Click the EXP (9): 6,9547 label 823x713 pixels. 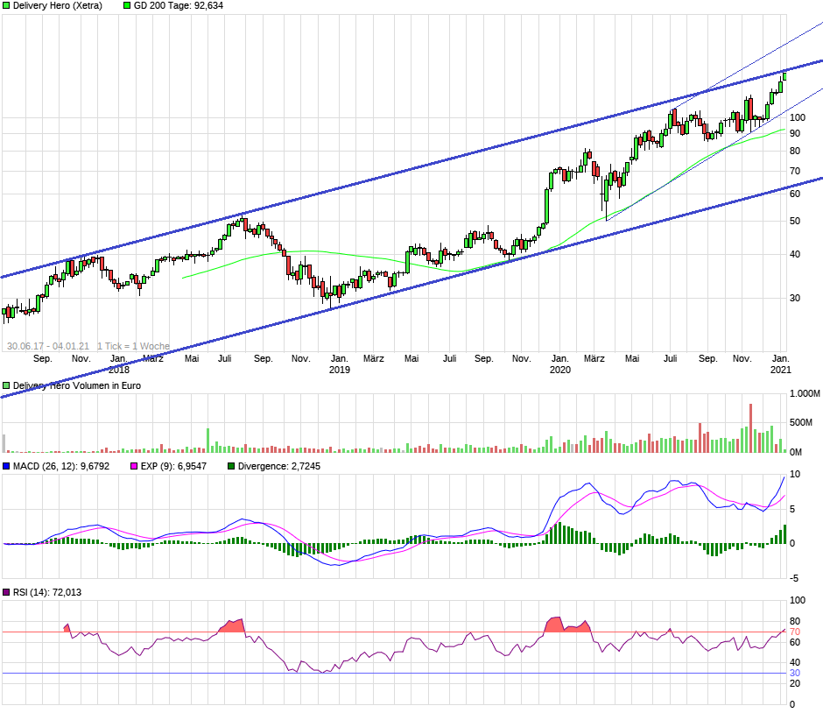[172, 467]
